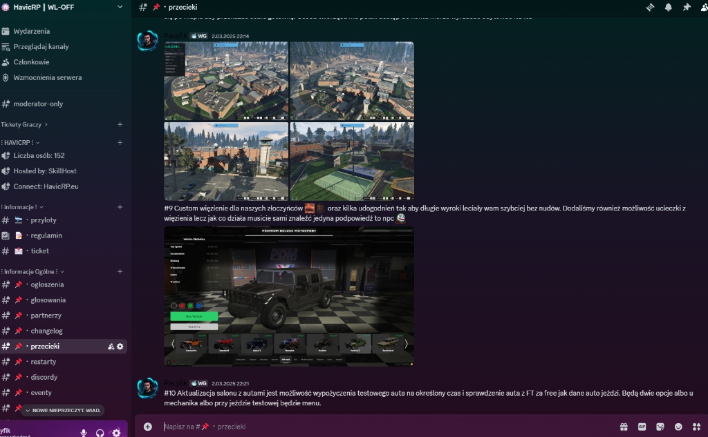This screenshot has height=437, width=708.
Task: Open prison tennis court screenshot
Action: [x=352, y=162]
